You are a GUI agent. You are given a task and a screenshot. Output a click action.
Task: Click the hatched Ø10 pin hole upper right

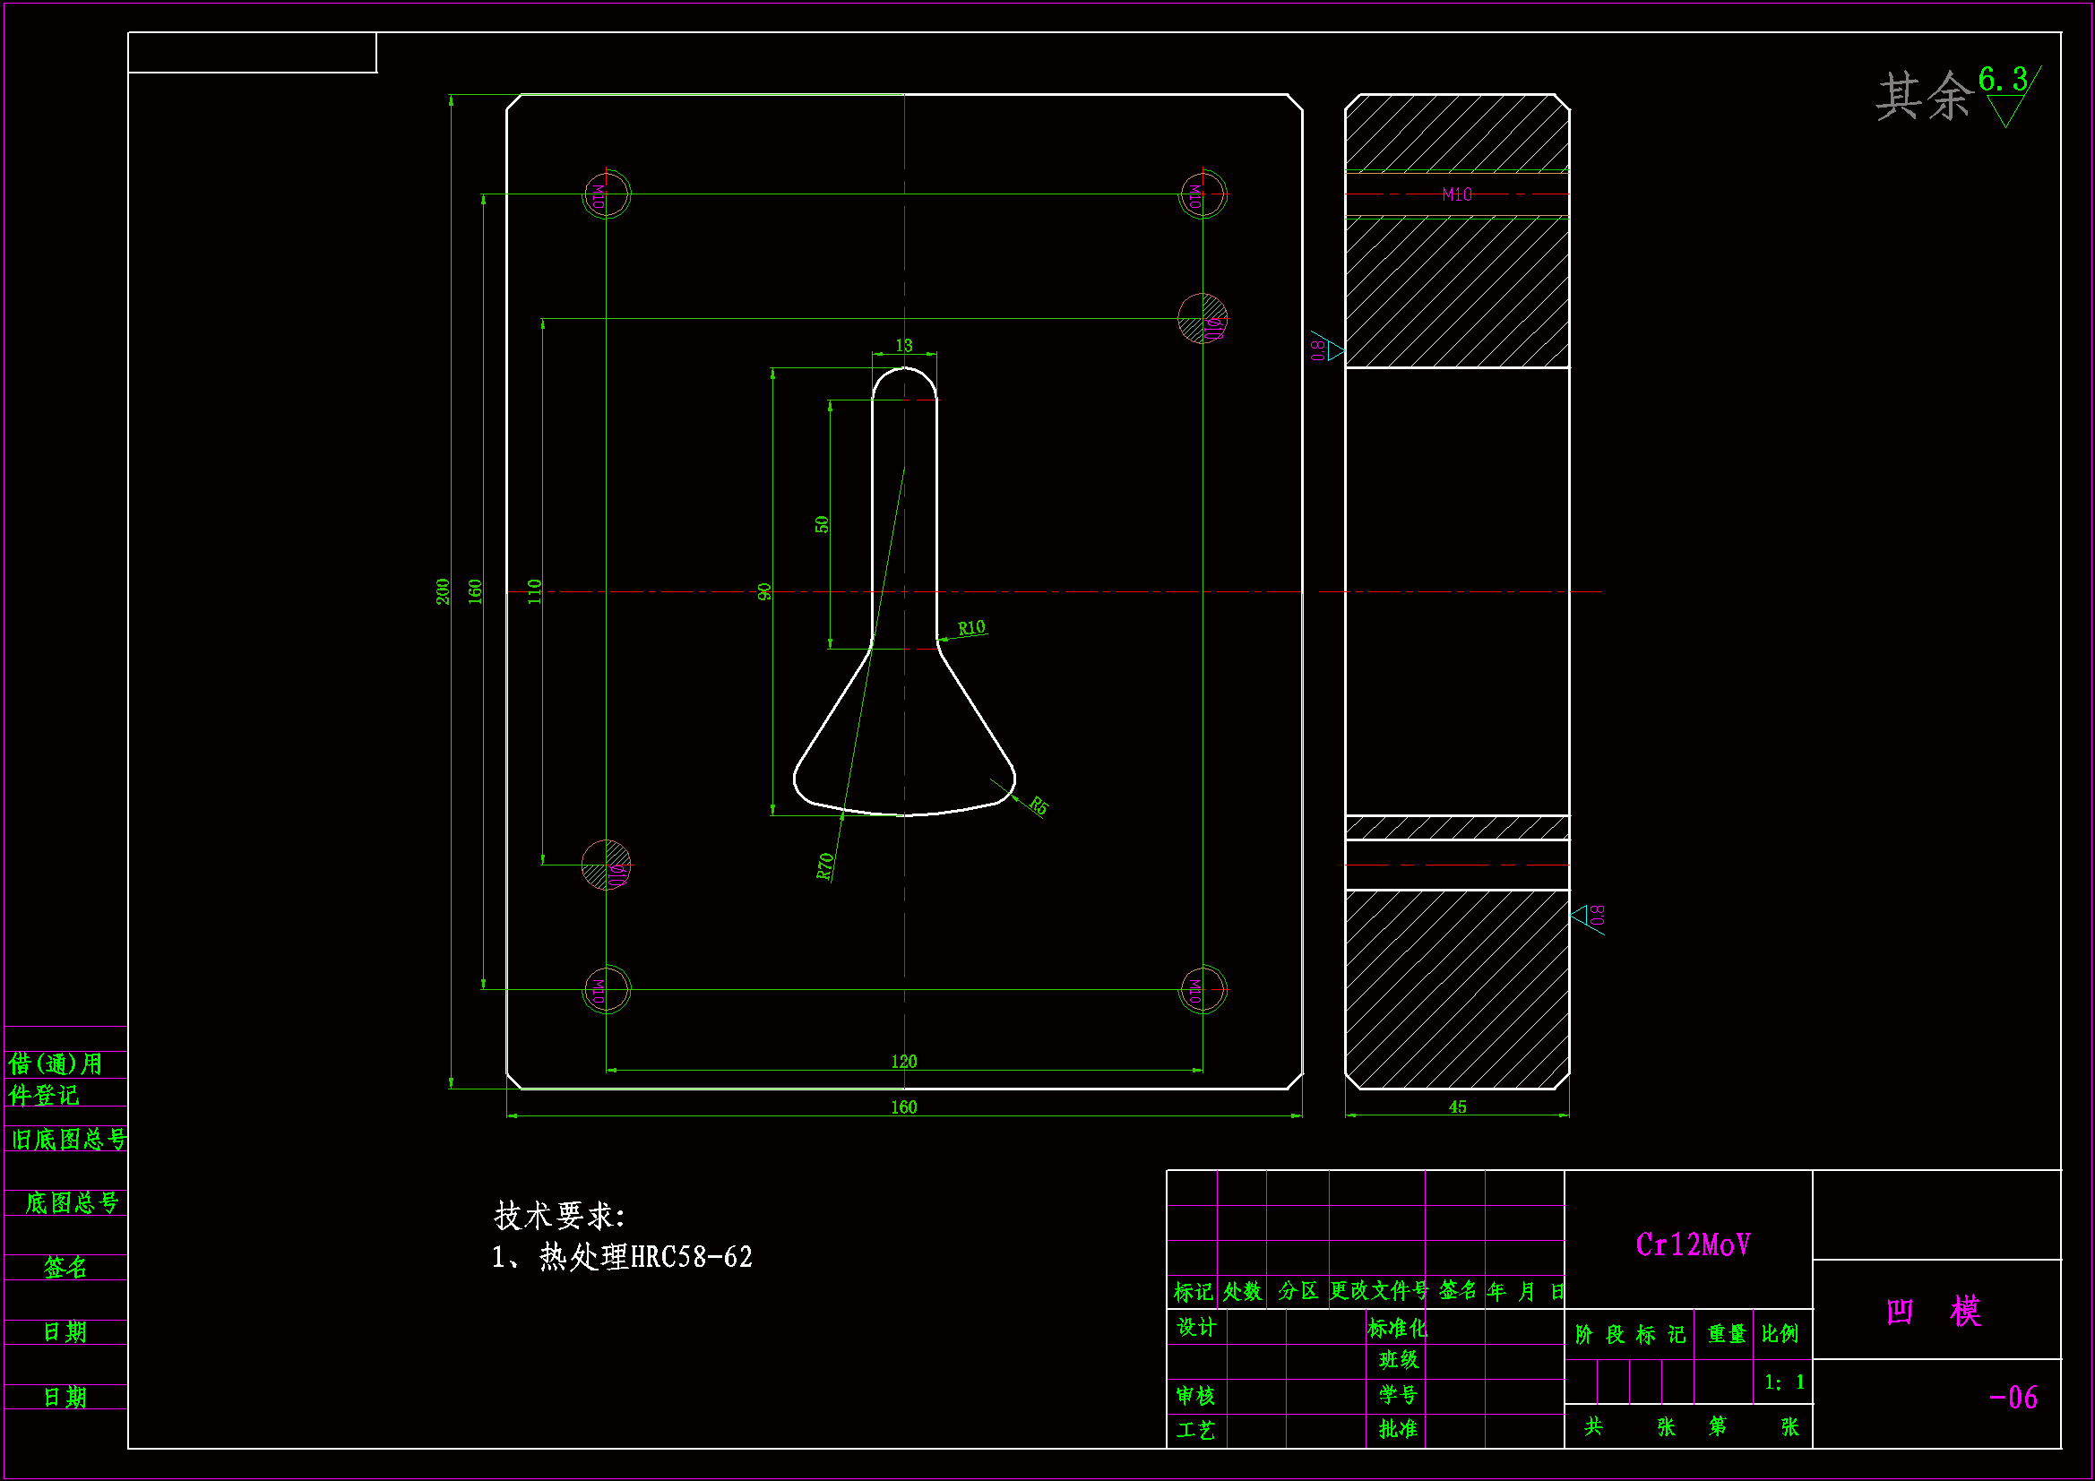click(x=1202, y=318)
